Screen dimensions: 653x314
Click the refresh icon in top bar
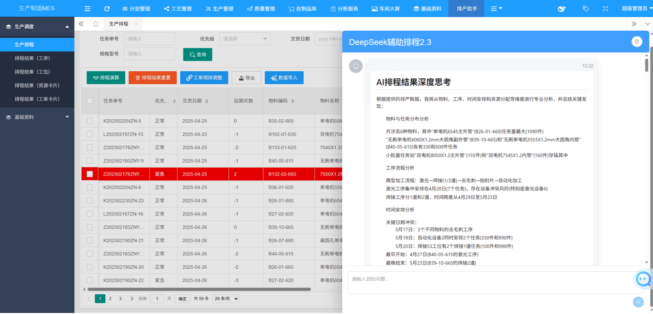(x=107, y=9)
